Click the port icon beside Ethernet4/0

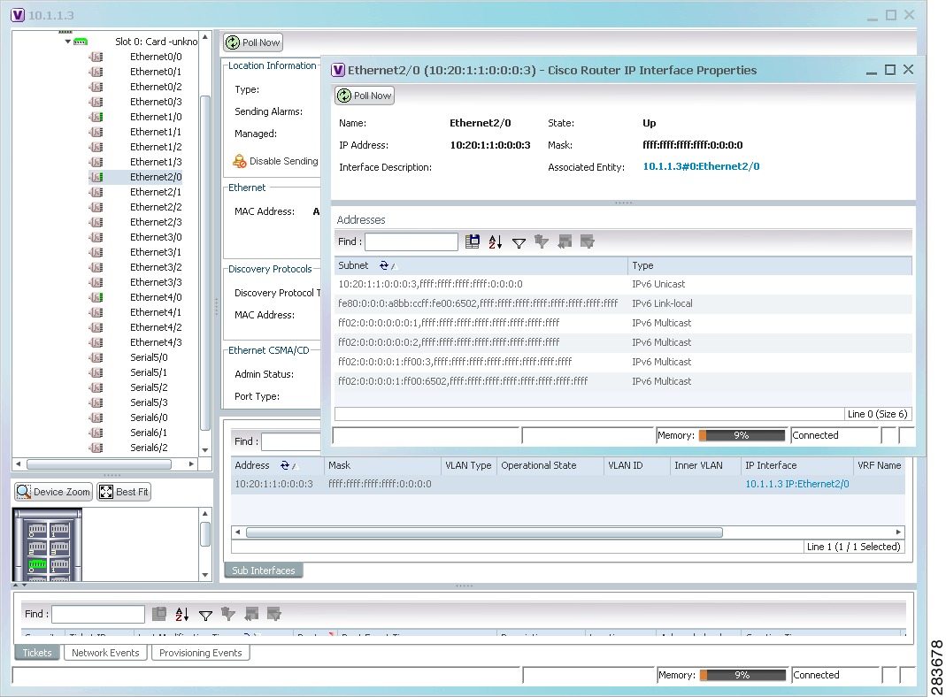tap(96, 297)
